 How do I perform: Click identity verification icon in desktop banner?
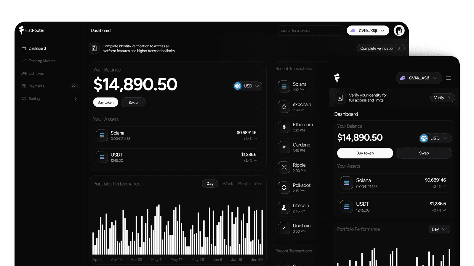pos(94,48)
